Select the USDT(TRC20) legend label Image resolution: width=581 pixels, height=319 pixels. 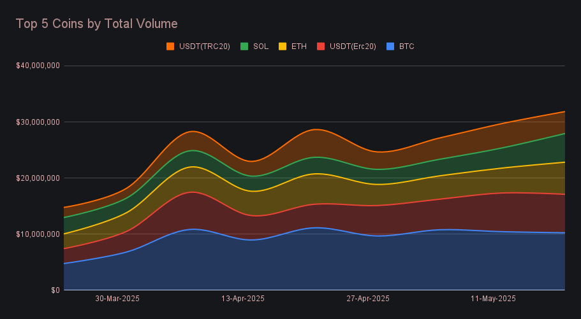[x=204, y=46]
